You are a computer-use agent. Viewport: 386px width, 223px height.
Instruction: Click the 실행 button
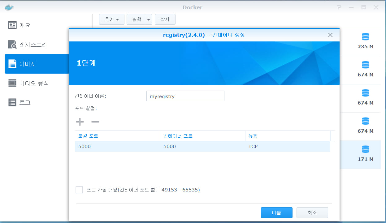pos(136,19)
